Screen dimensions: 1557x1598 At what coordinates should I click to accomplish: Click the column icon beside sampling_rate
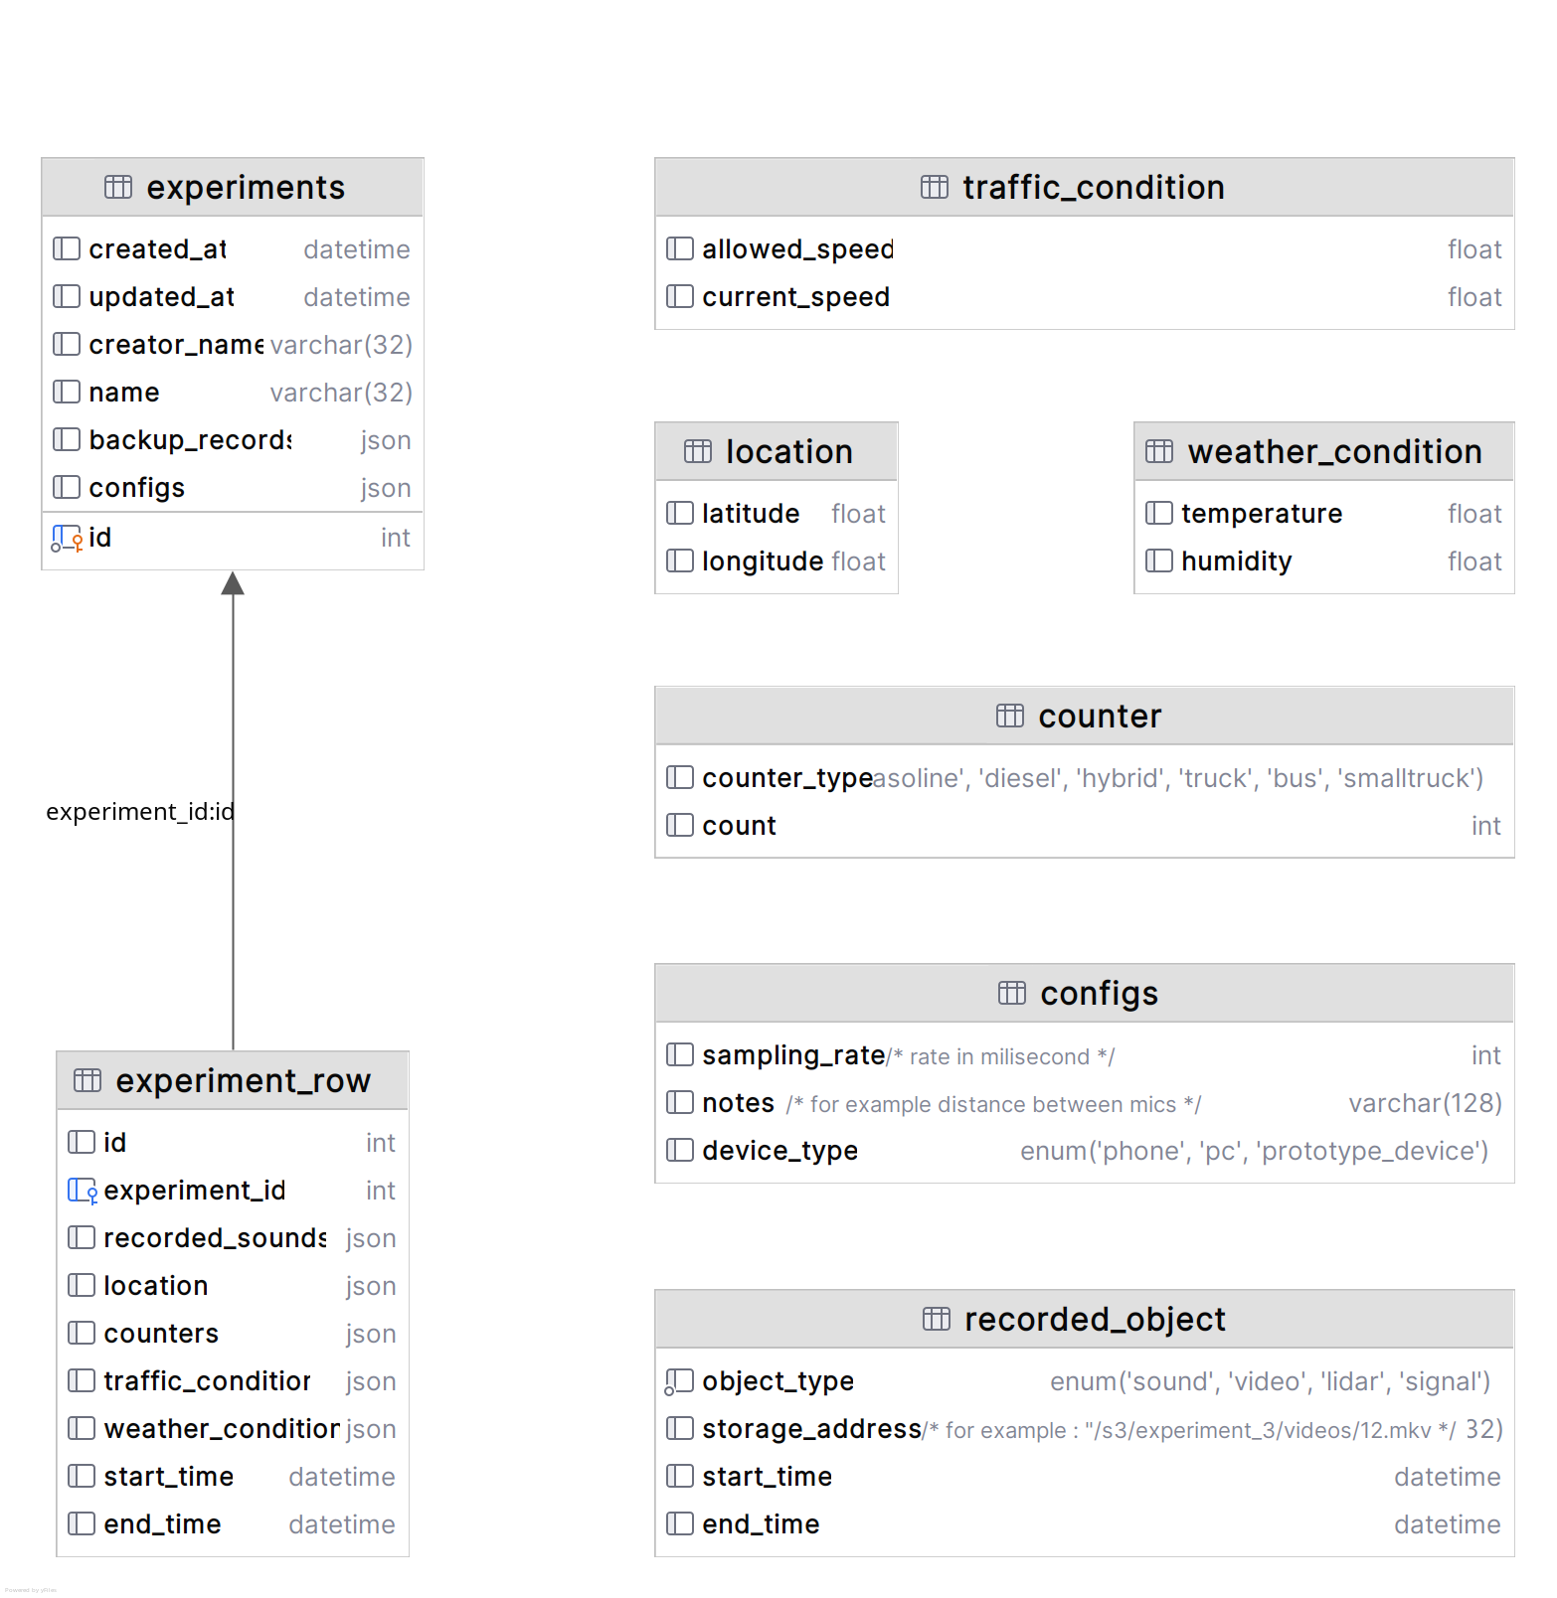tap(680, 1055)
